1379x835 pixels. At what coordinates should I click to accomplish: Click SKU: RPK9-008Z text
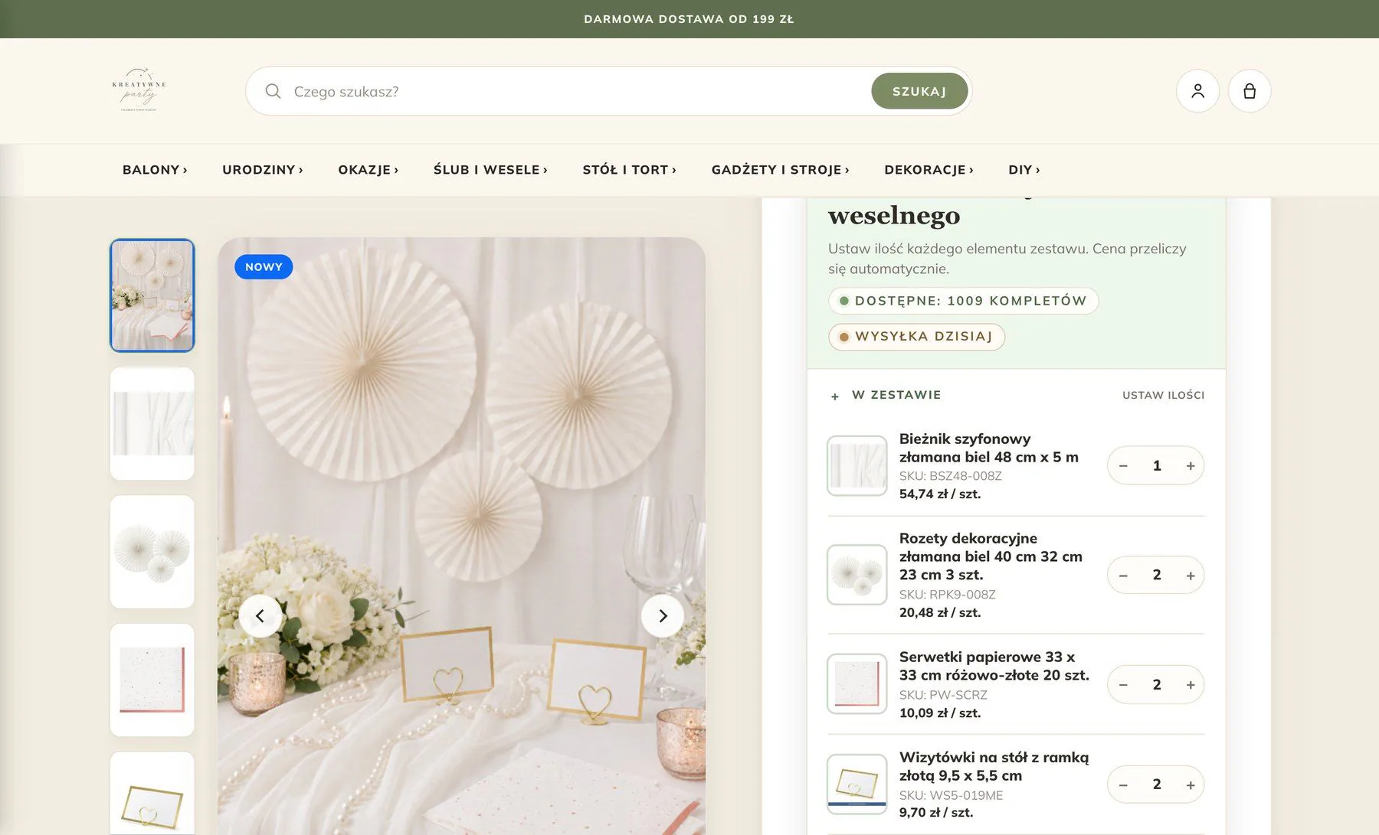947,595
